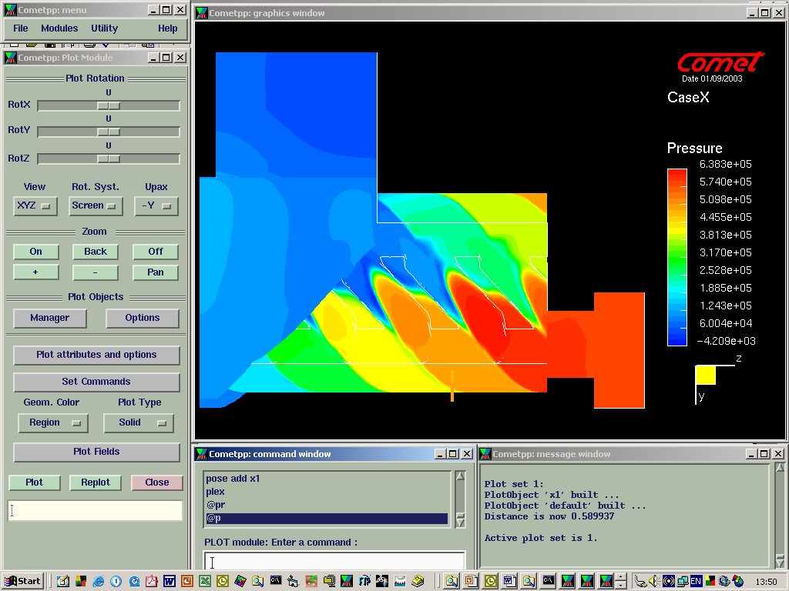Click the RotX rotation slider handle
This screenshot has height=591, width=789.
pyautogui.click(x=109, y=105)
